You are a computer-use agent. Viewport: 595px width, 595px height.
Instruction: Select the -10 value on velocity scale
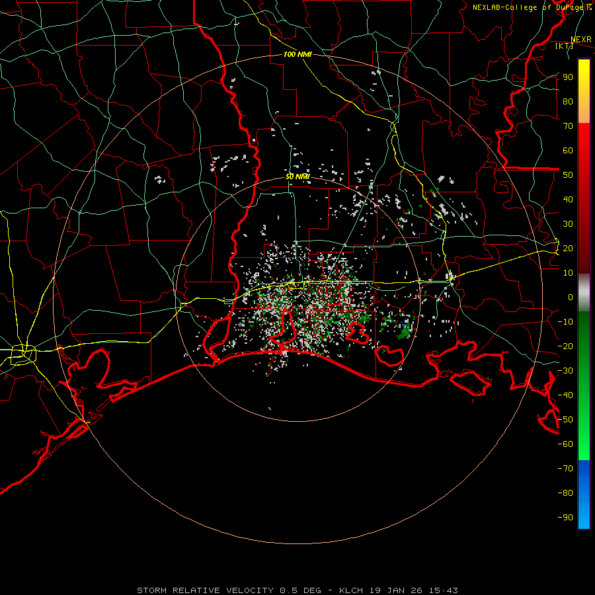click(x=565, y=322)
